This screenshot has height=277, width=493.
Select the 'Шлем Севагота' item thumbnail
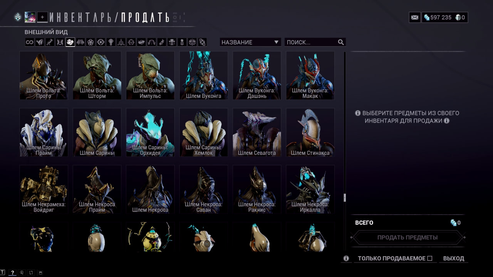coord(257,132)
